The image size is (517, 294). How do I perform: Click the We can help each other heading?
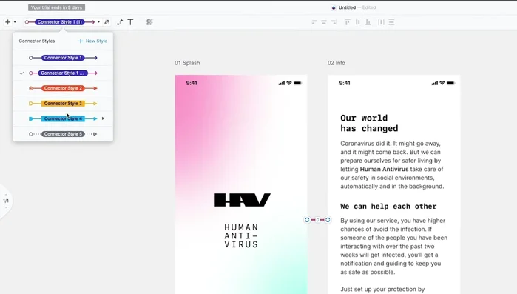click(388, 206)
